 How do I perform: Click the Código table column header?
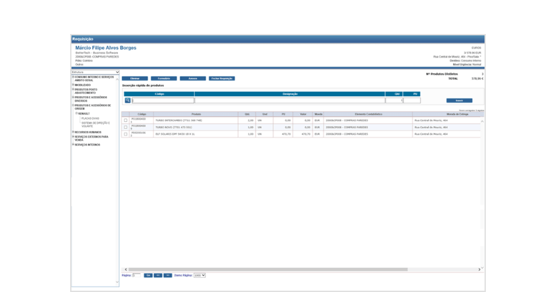pyautogui.click(x=142, y=115)
